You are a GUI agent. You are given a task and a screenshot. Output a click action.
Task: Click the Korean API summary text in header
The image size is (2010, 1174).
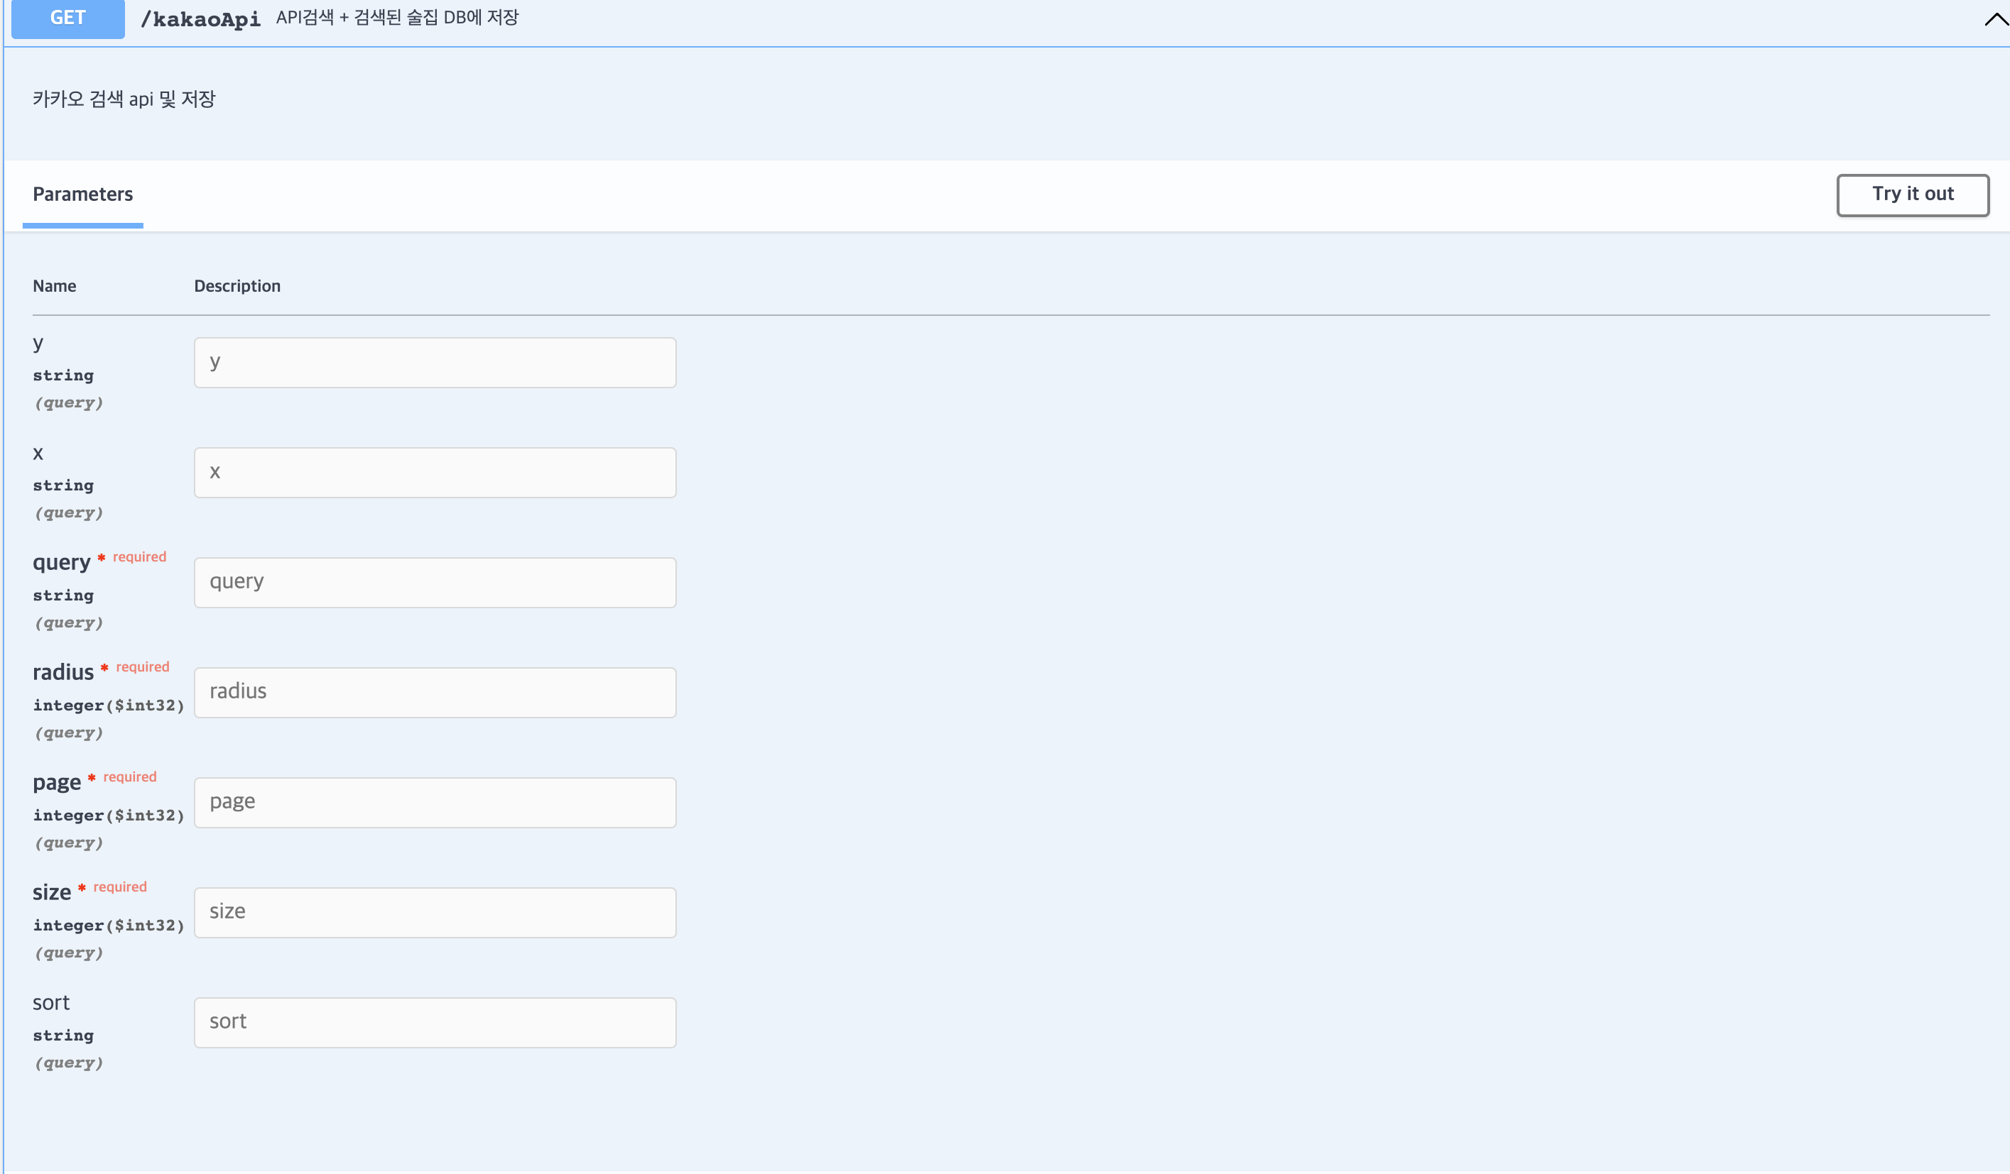point(397,18)
